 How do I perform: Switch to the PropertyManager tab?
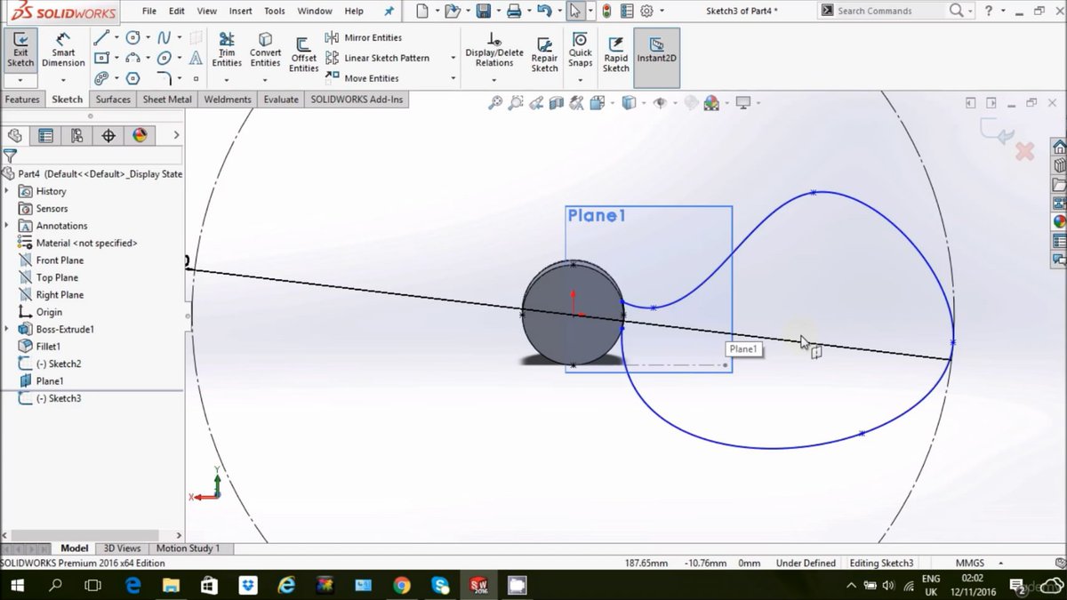coord(45,135)
